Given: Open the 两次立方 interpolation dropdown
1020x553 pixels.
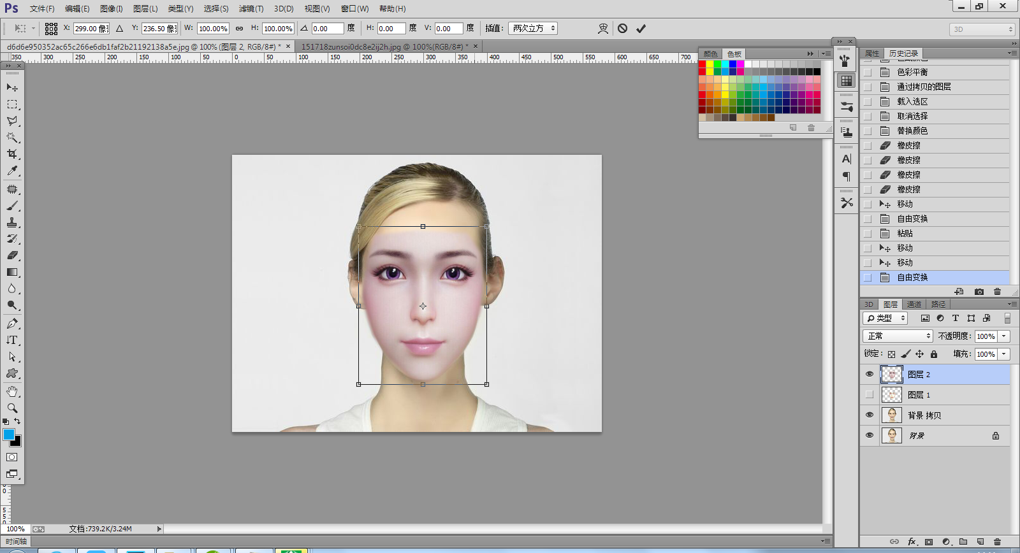Looking at the screenshot, I should tap(532, 29).
